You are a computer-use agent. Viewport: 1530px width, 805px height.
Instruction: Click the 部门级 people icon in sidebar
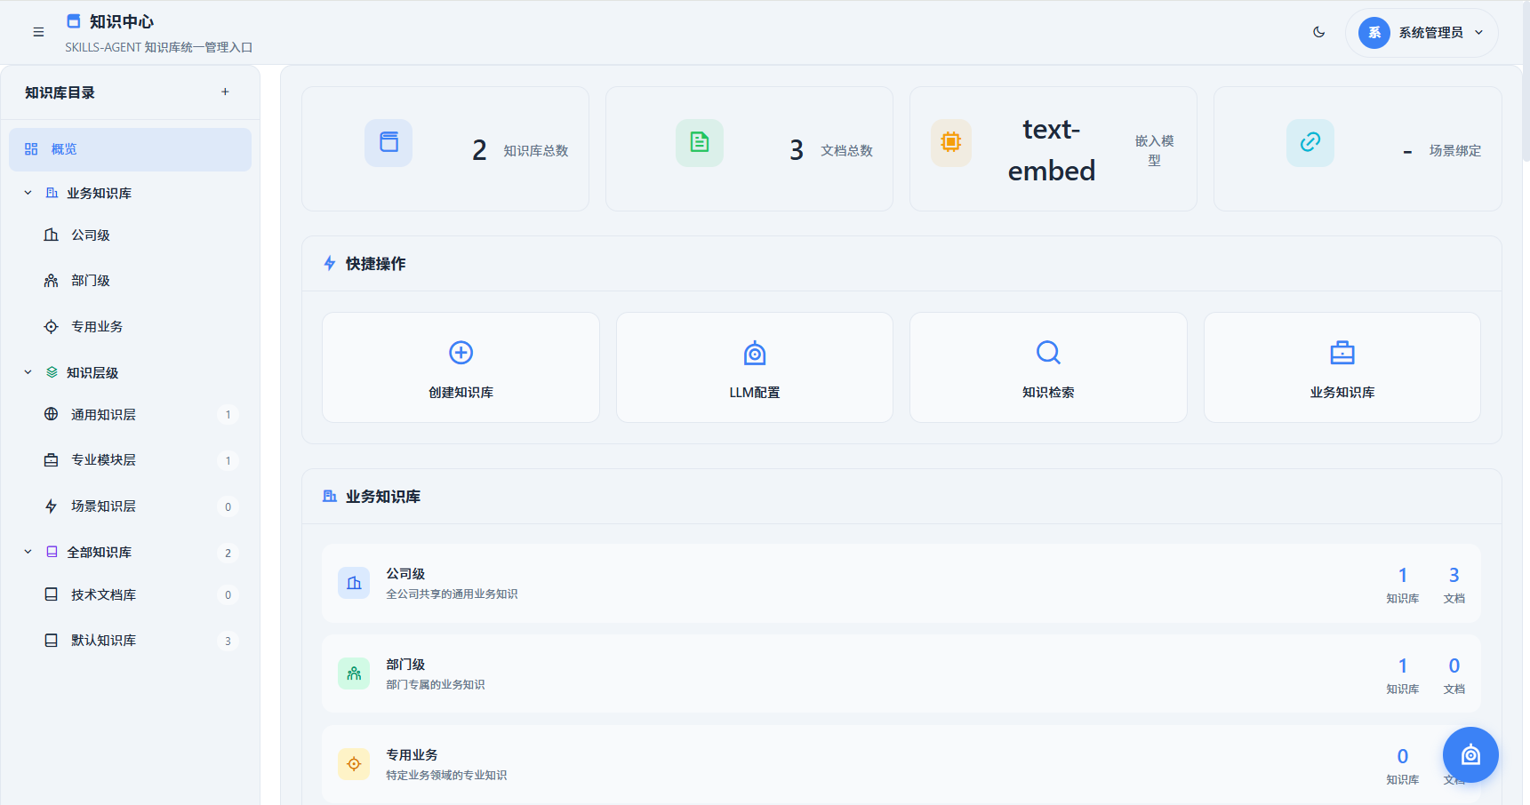[51, 281]
